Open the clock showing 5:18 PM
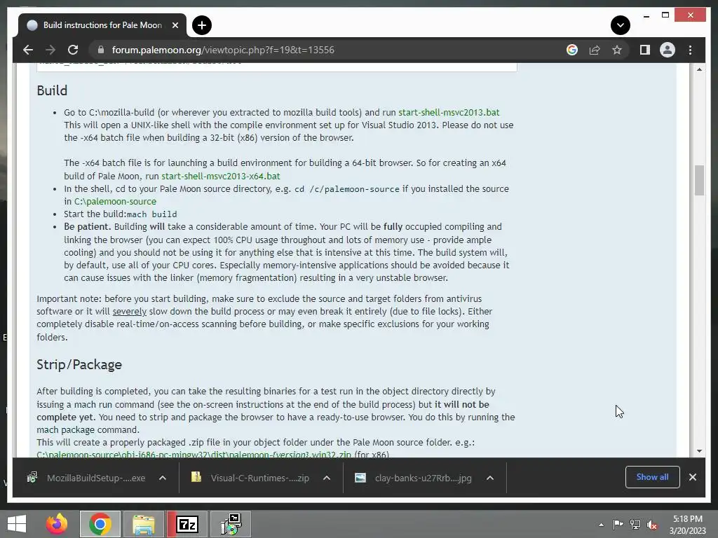The image size is (718, 538). [x=687, y=525]
